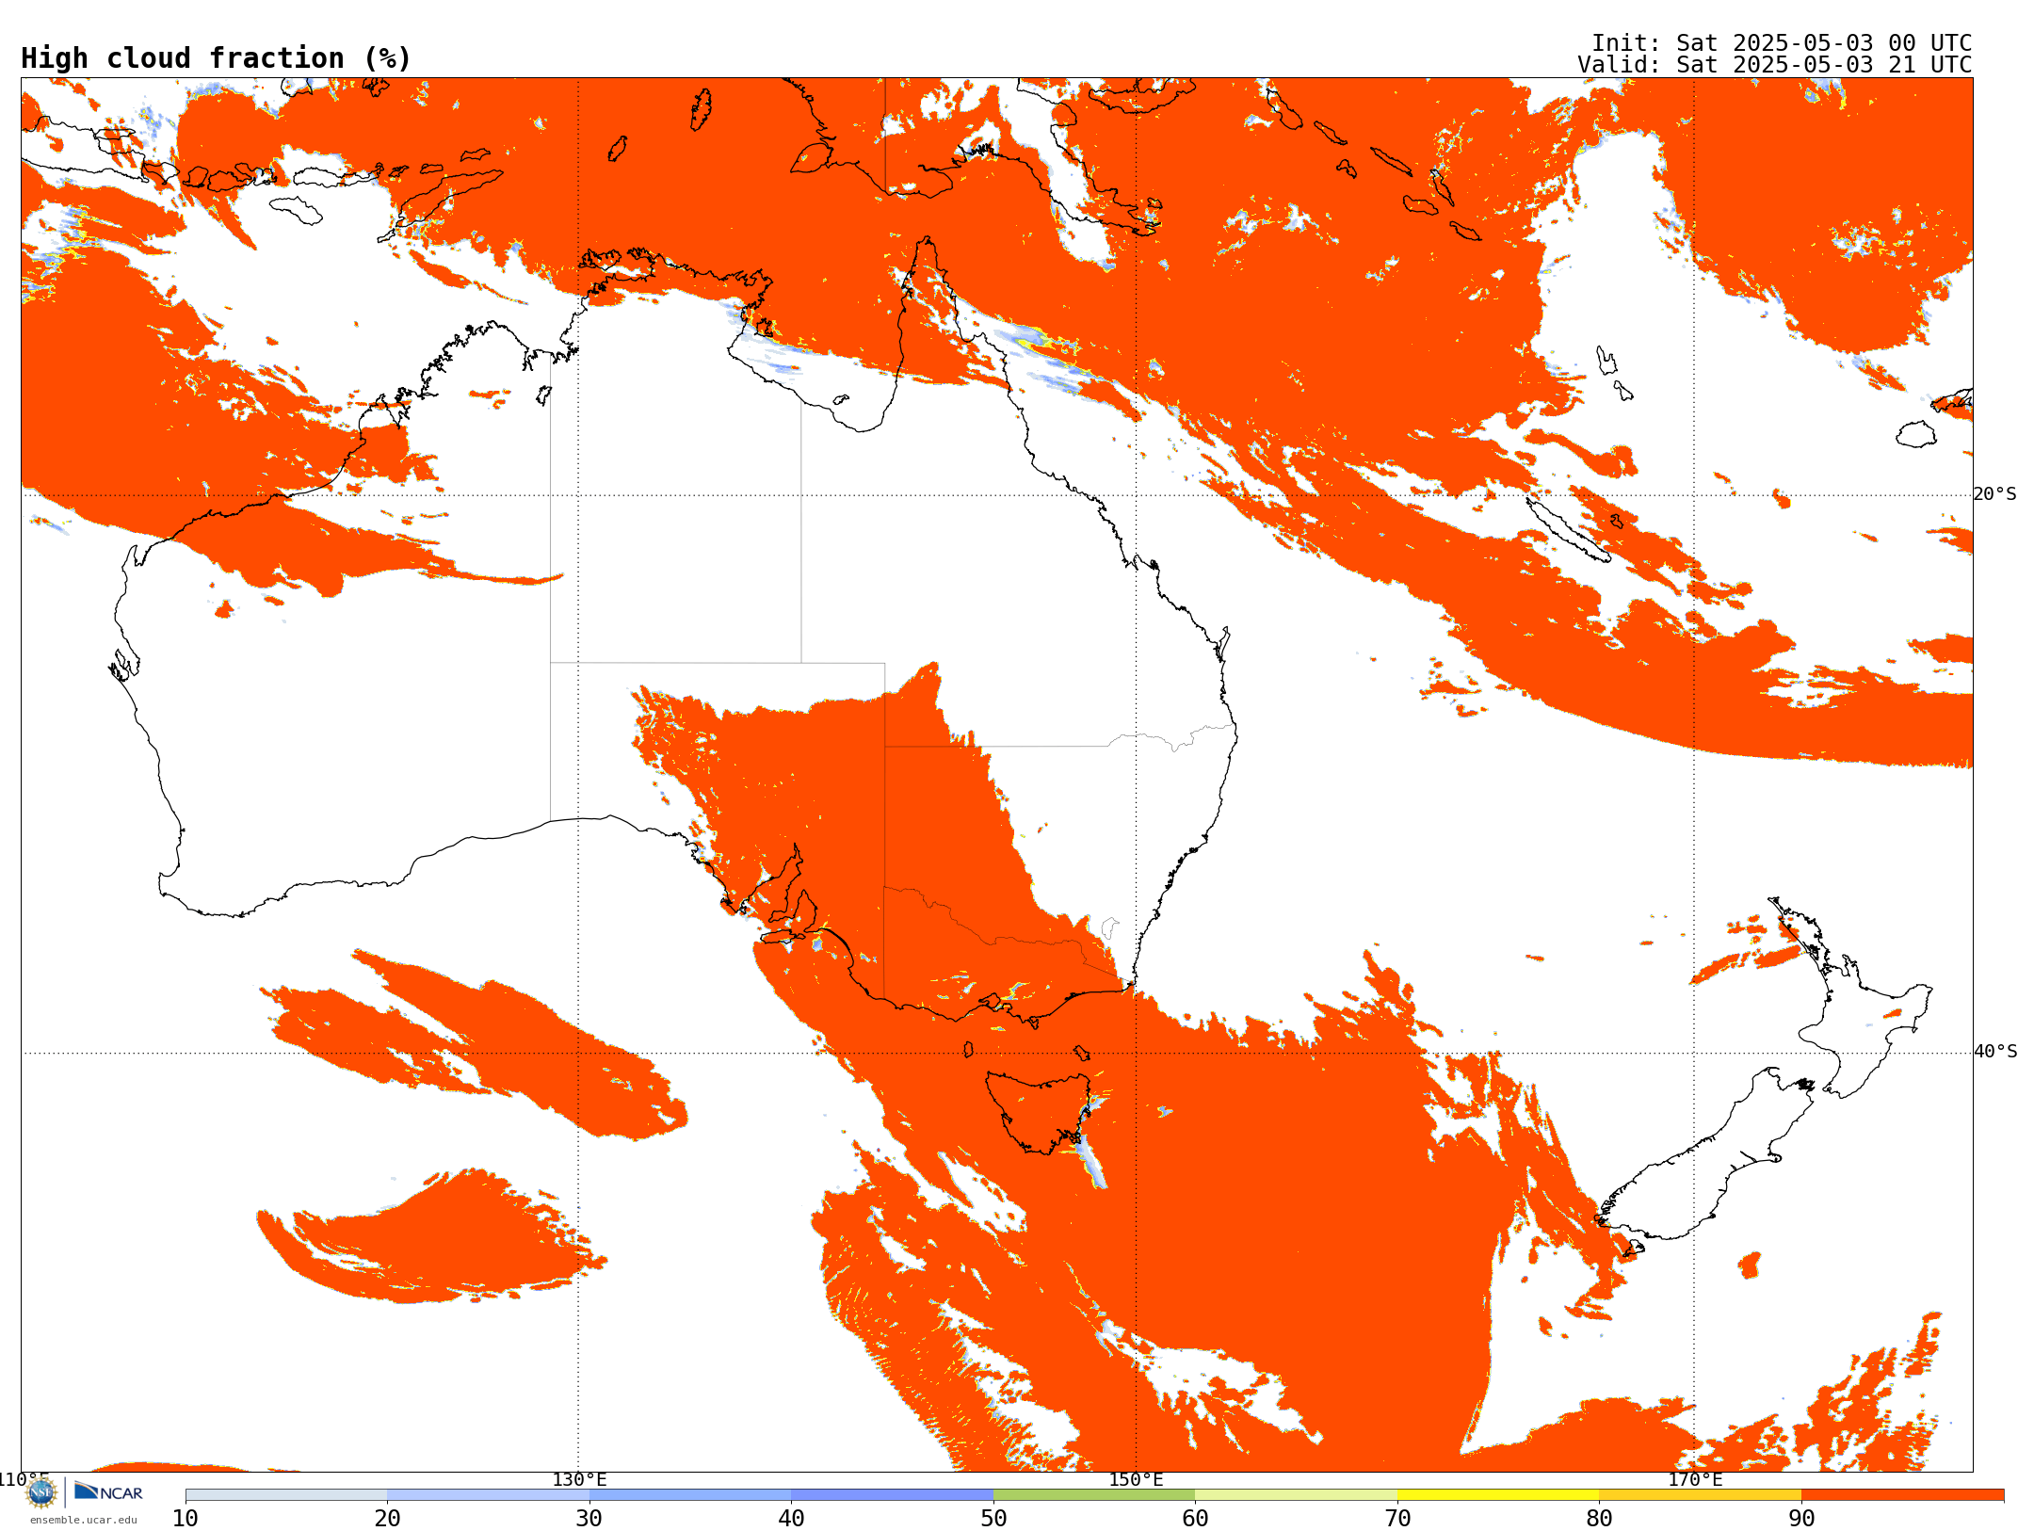The width and height of the screenshot is (2034, 1531).
Task: Click the colorbar tick label 70
Action: 1397,1519
